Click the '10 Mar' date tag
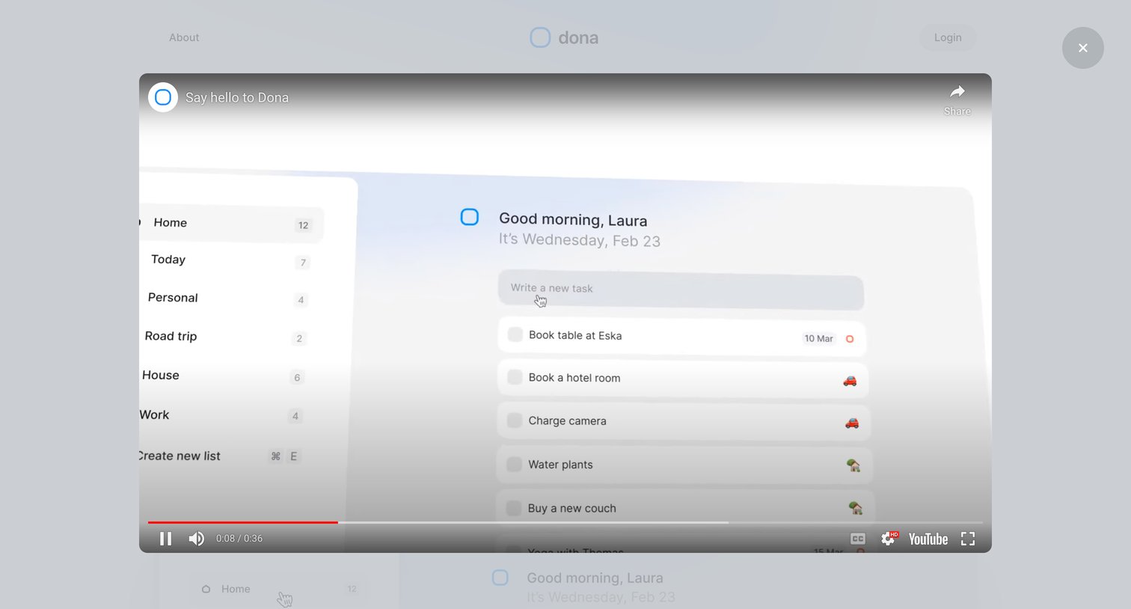This screenshot has height=609, width=1131. (818, 339)
